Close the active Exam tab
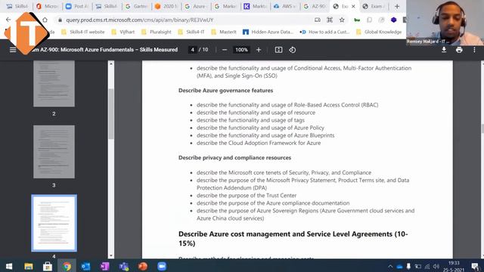The width and height of the screenshot is (484, 272). pos(353,6)
